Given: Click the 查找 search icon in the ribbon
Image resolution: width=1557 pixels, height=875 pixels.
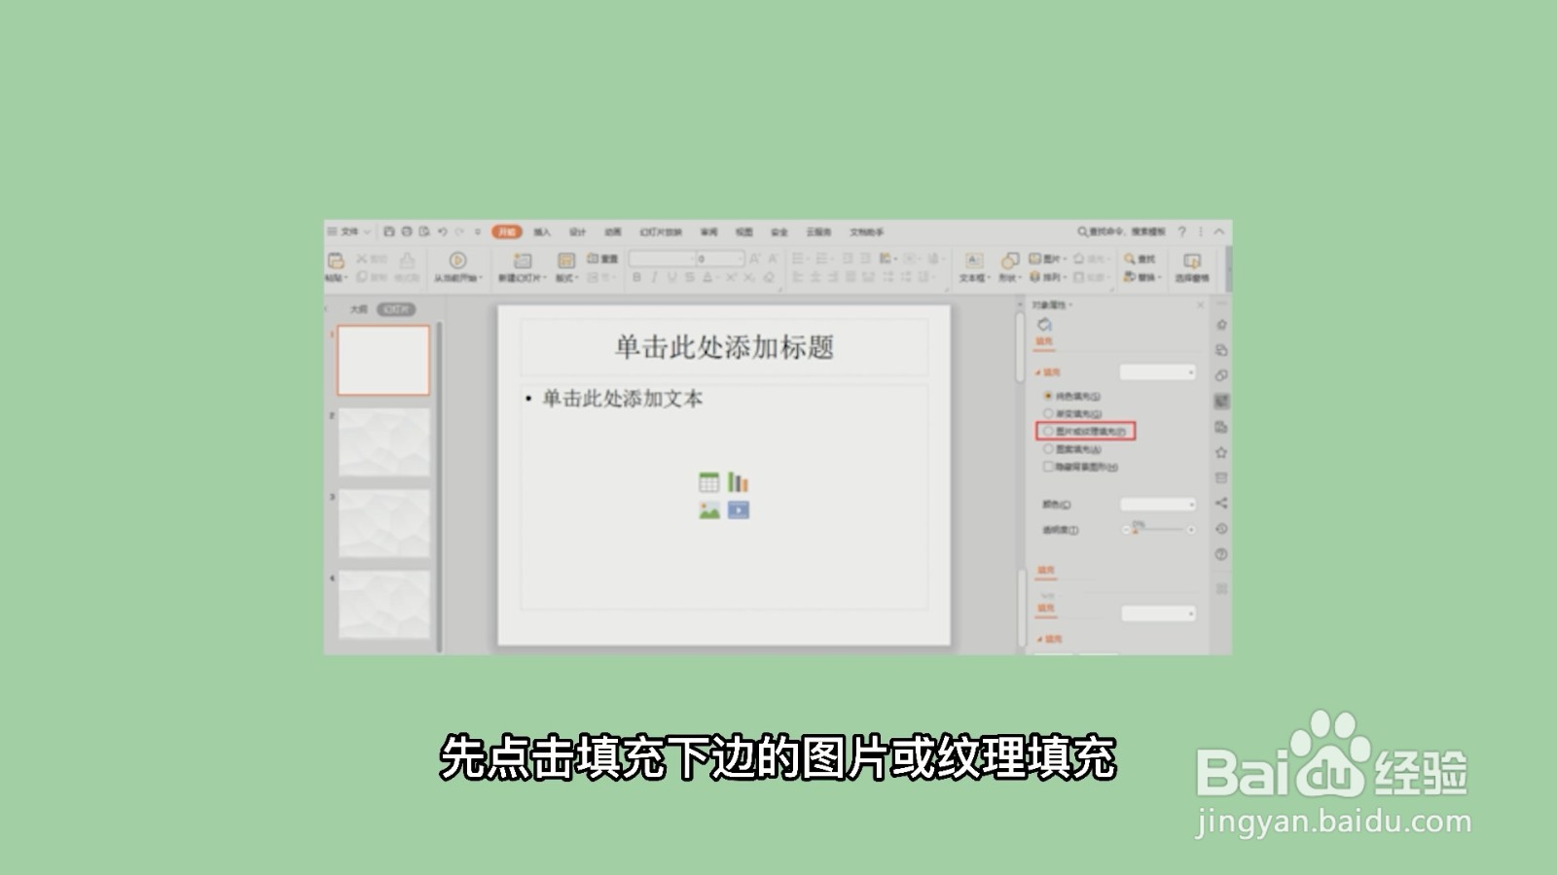Looking at the screenshot, I should click(x=1136, y=260).
